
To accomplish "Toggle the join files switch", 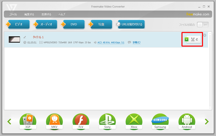I will 203,25.
